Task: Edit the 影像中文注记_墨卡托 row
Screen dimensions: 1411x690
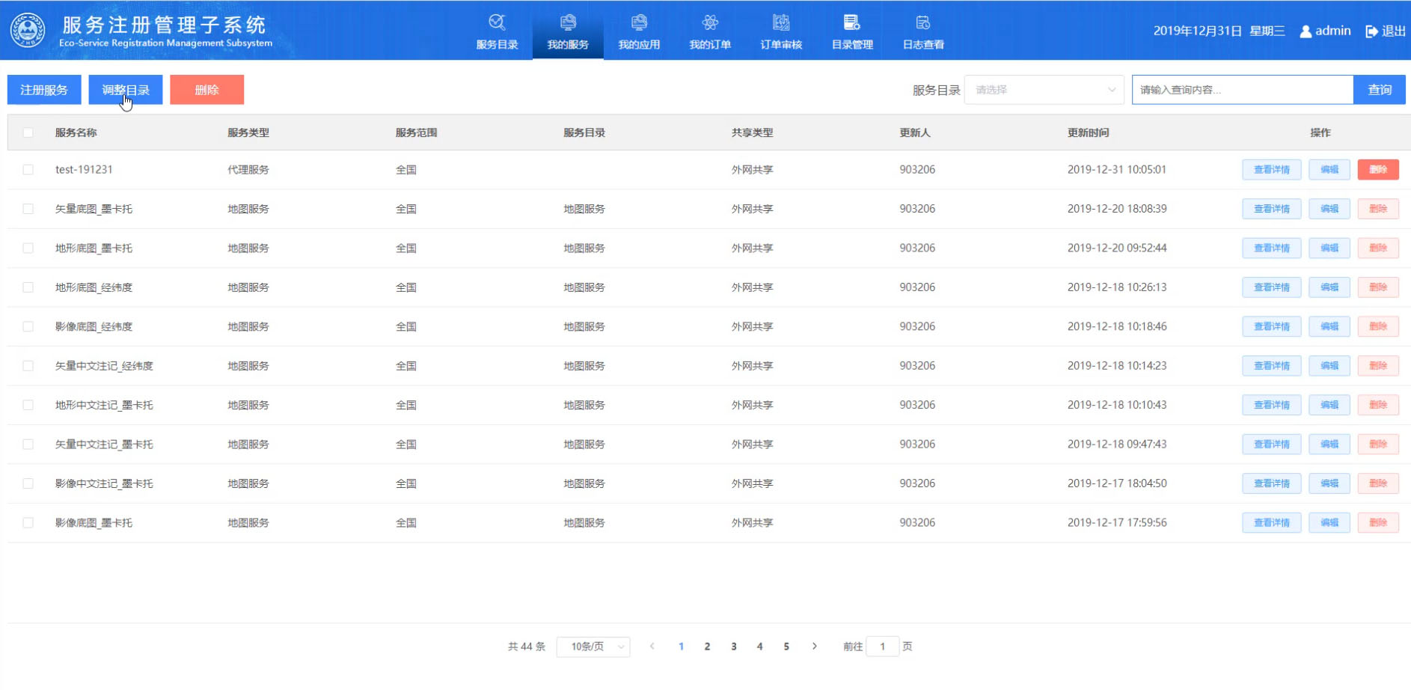Action: 1329,483
